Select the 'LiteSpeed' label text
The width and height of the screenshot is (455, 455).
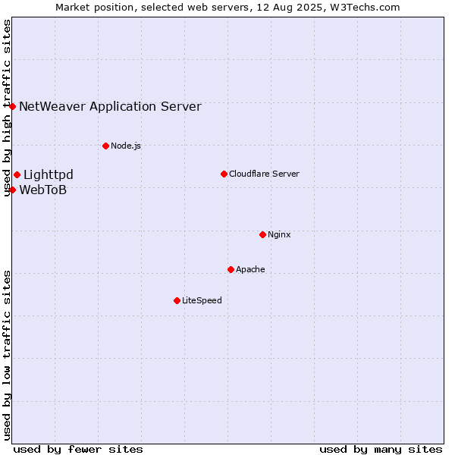tap(202, 300)
